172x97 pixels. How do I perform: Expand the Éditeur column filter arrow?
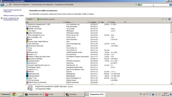point(89,22)
